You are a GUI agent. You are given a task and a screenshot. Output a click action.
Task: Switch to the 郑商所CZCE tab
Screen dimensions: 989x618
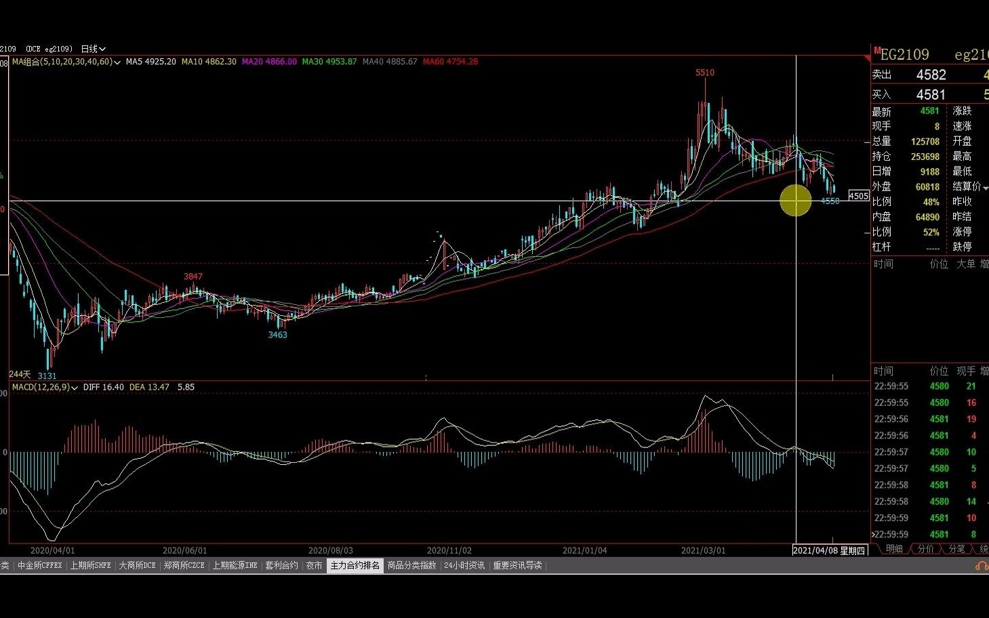184,565
